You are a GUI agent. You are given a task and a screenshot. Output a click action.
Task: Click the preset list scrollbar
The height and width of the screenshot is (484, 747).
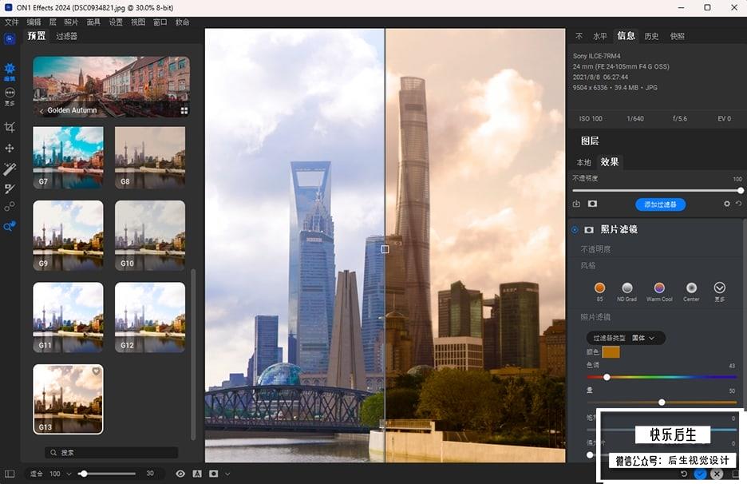point(193,355)
